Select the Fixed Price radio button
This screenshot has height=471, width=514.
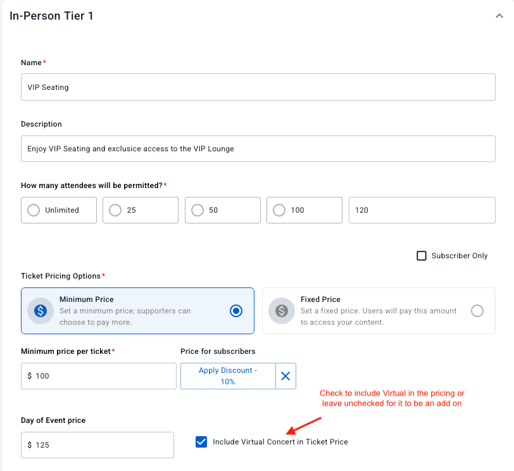click(477, 311)
